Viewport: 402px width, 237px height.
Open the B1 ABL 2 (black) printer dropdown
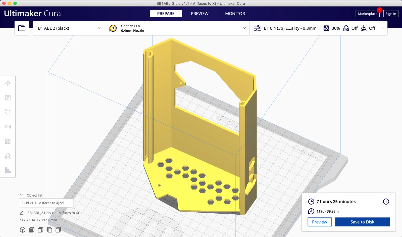(x=69, y=28)
